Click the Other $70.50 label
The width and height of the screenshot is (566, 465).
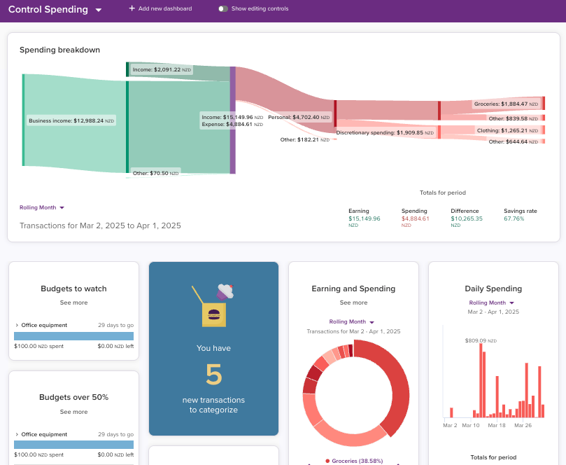(x=155, y=173)
